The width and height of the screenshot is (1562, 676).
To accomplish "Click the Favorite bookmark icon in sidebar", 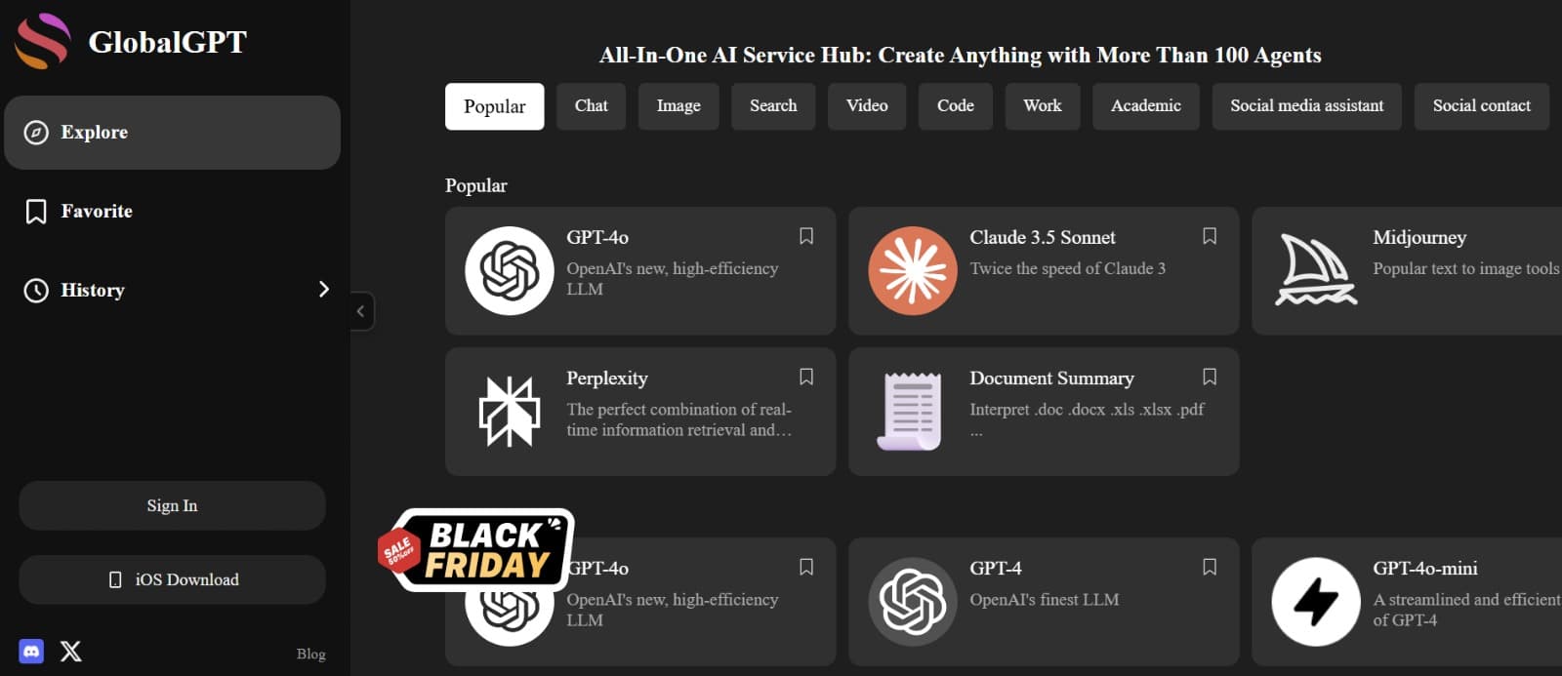I will pyautogui.click(x=36, y=212).
